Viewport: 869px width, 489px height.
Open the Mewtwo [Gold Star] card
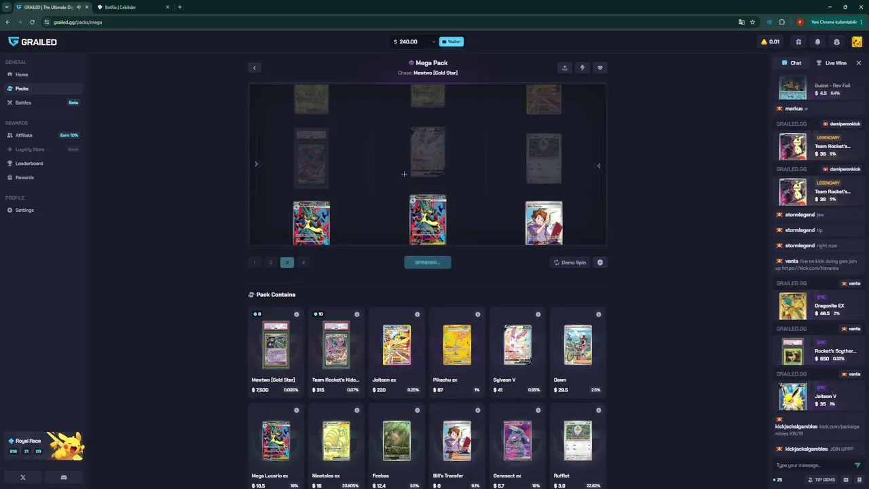coord(276,352)
